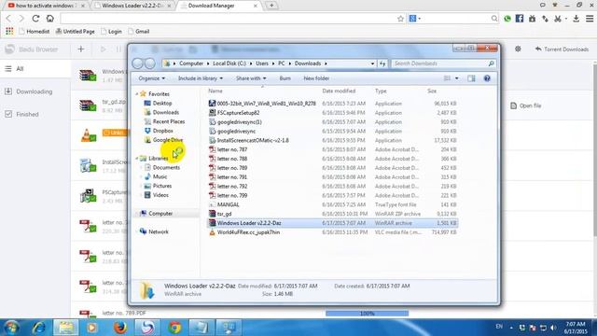Select Downloading in Download Manager sidebar

[35, 91]
